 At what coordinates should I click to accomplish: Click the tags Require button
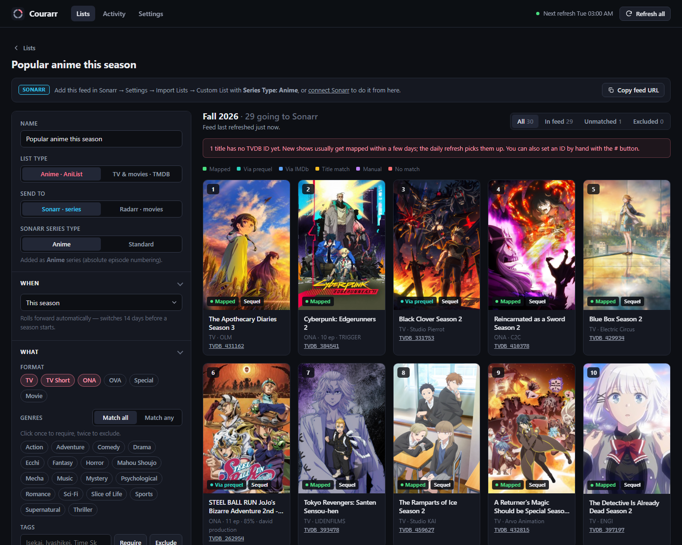(x=130, y=541)
